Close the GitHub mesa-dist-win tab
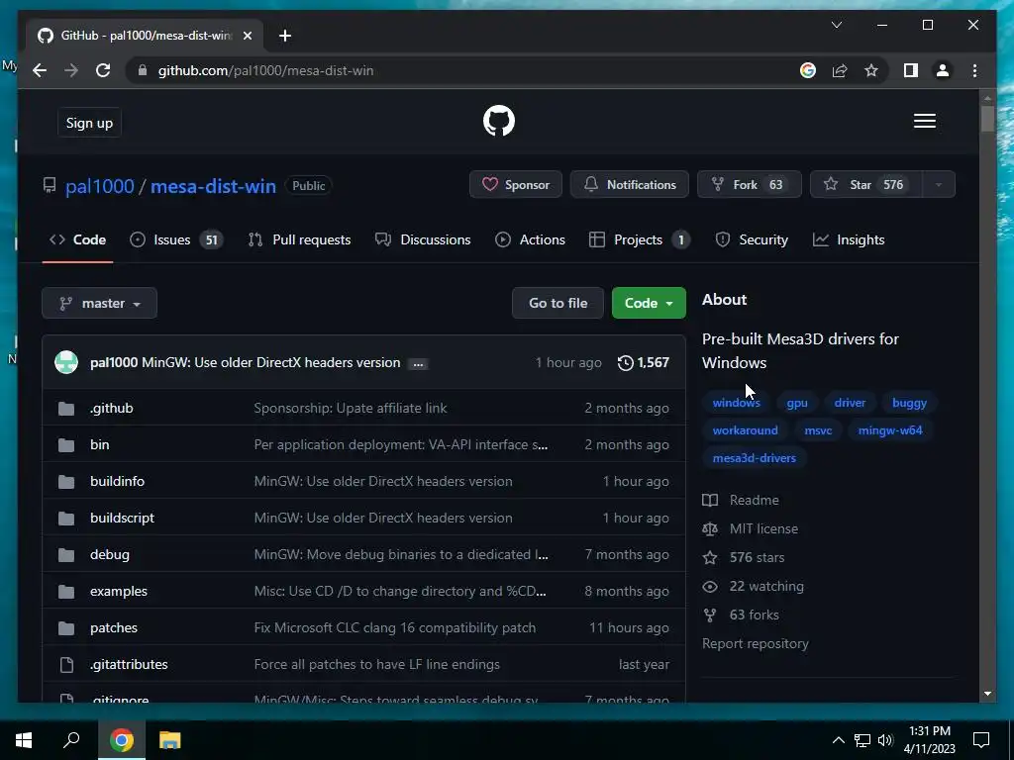Screen dimensions: 1014x760 [247, 36]
